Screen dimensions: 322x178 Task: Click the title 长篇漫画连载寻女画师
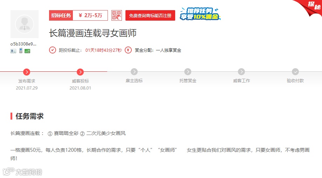[x=93, y=33]
